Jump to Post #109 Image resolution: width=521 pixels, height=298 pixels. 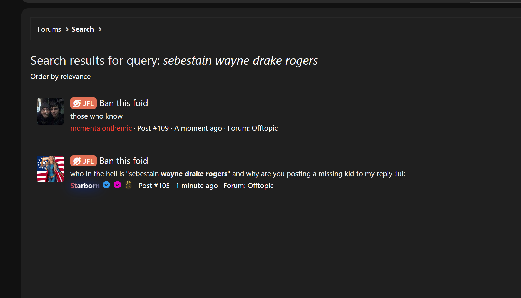tap(153, 128)
